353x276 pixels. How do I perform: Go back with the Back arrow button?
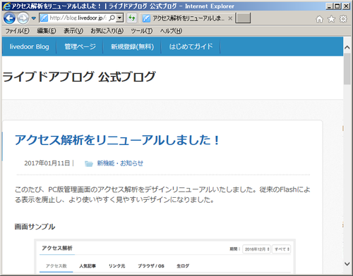pyautogui.click(x=9, y=18)
